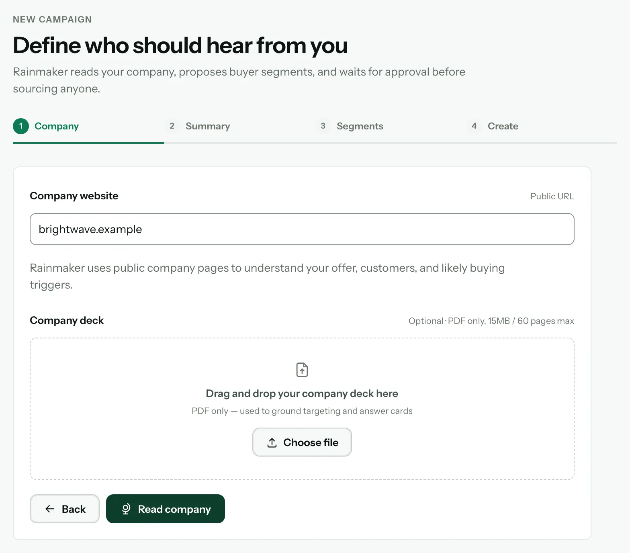Image resolution: width=630 pixels, height=553 pixels.
Task: Click the 'Define who should hear from you' heading
Action: pyautogui.click(x=180, y=45)
